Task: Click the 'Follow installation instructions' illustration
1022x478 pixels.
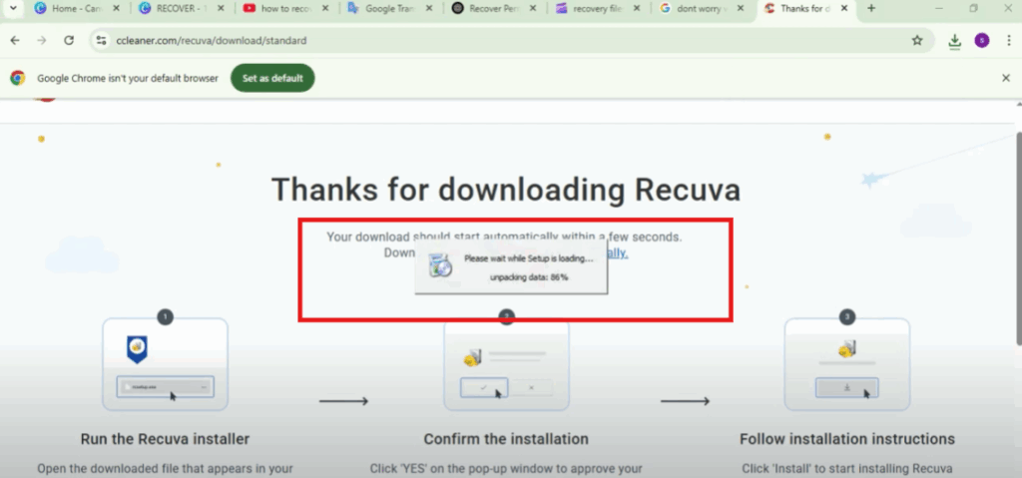Action: tap(846, 364)
